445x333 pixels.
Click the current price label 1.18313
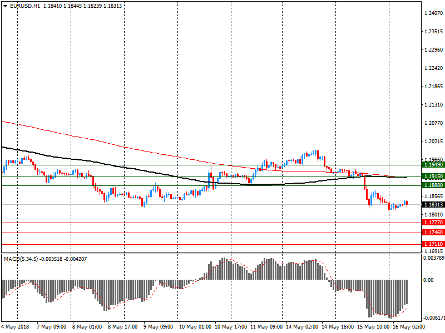point(433,204)
